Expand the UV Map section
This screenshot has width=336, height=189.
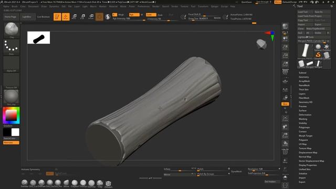(303, 144)
